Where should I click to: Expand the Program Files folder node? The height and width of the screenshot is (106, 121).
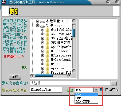pos(42,73)
